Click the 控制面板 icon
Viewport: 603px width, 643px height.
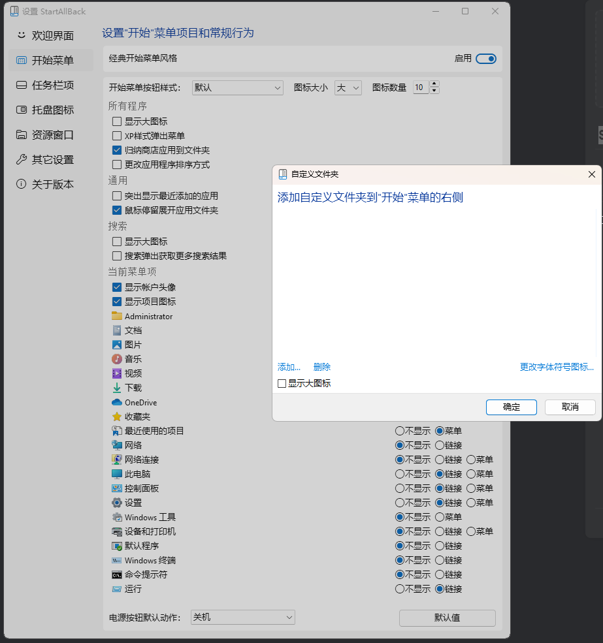(x=117, y=488)
